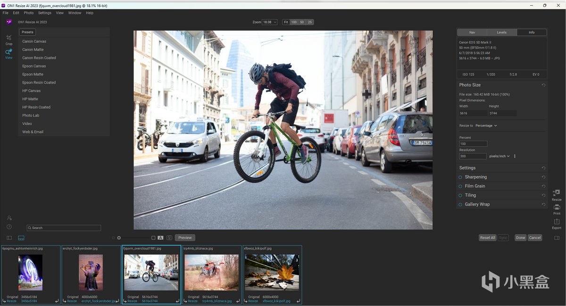This screenshot has width=566, height=306.
Task: Click the Reset All button
Action: click(x=488, y=238)
